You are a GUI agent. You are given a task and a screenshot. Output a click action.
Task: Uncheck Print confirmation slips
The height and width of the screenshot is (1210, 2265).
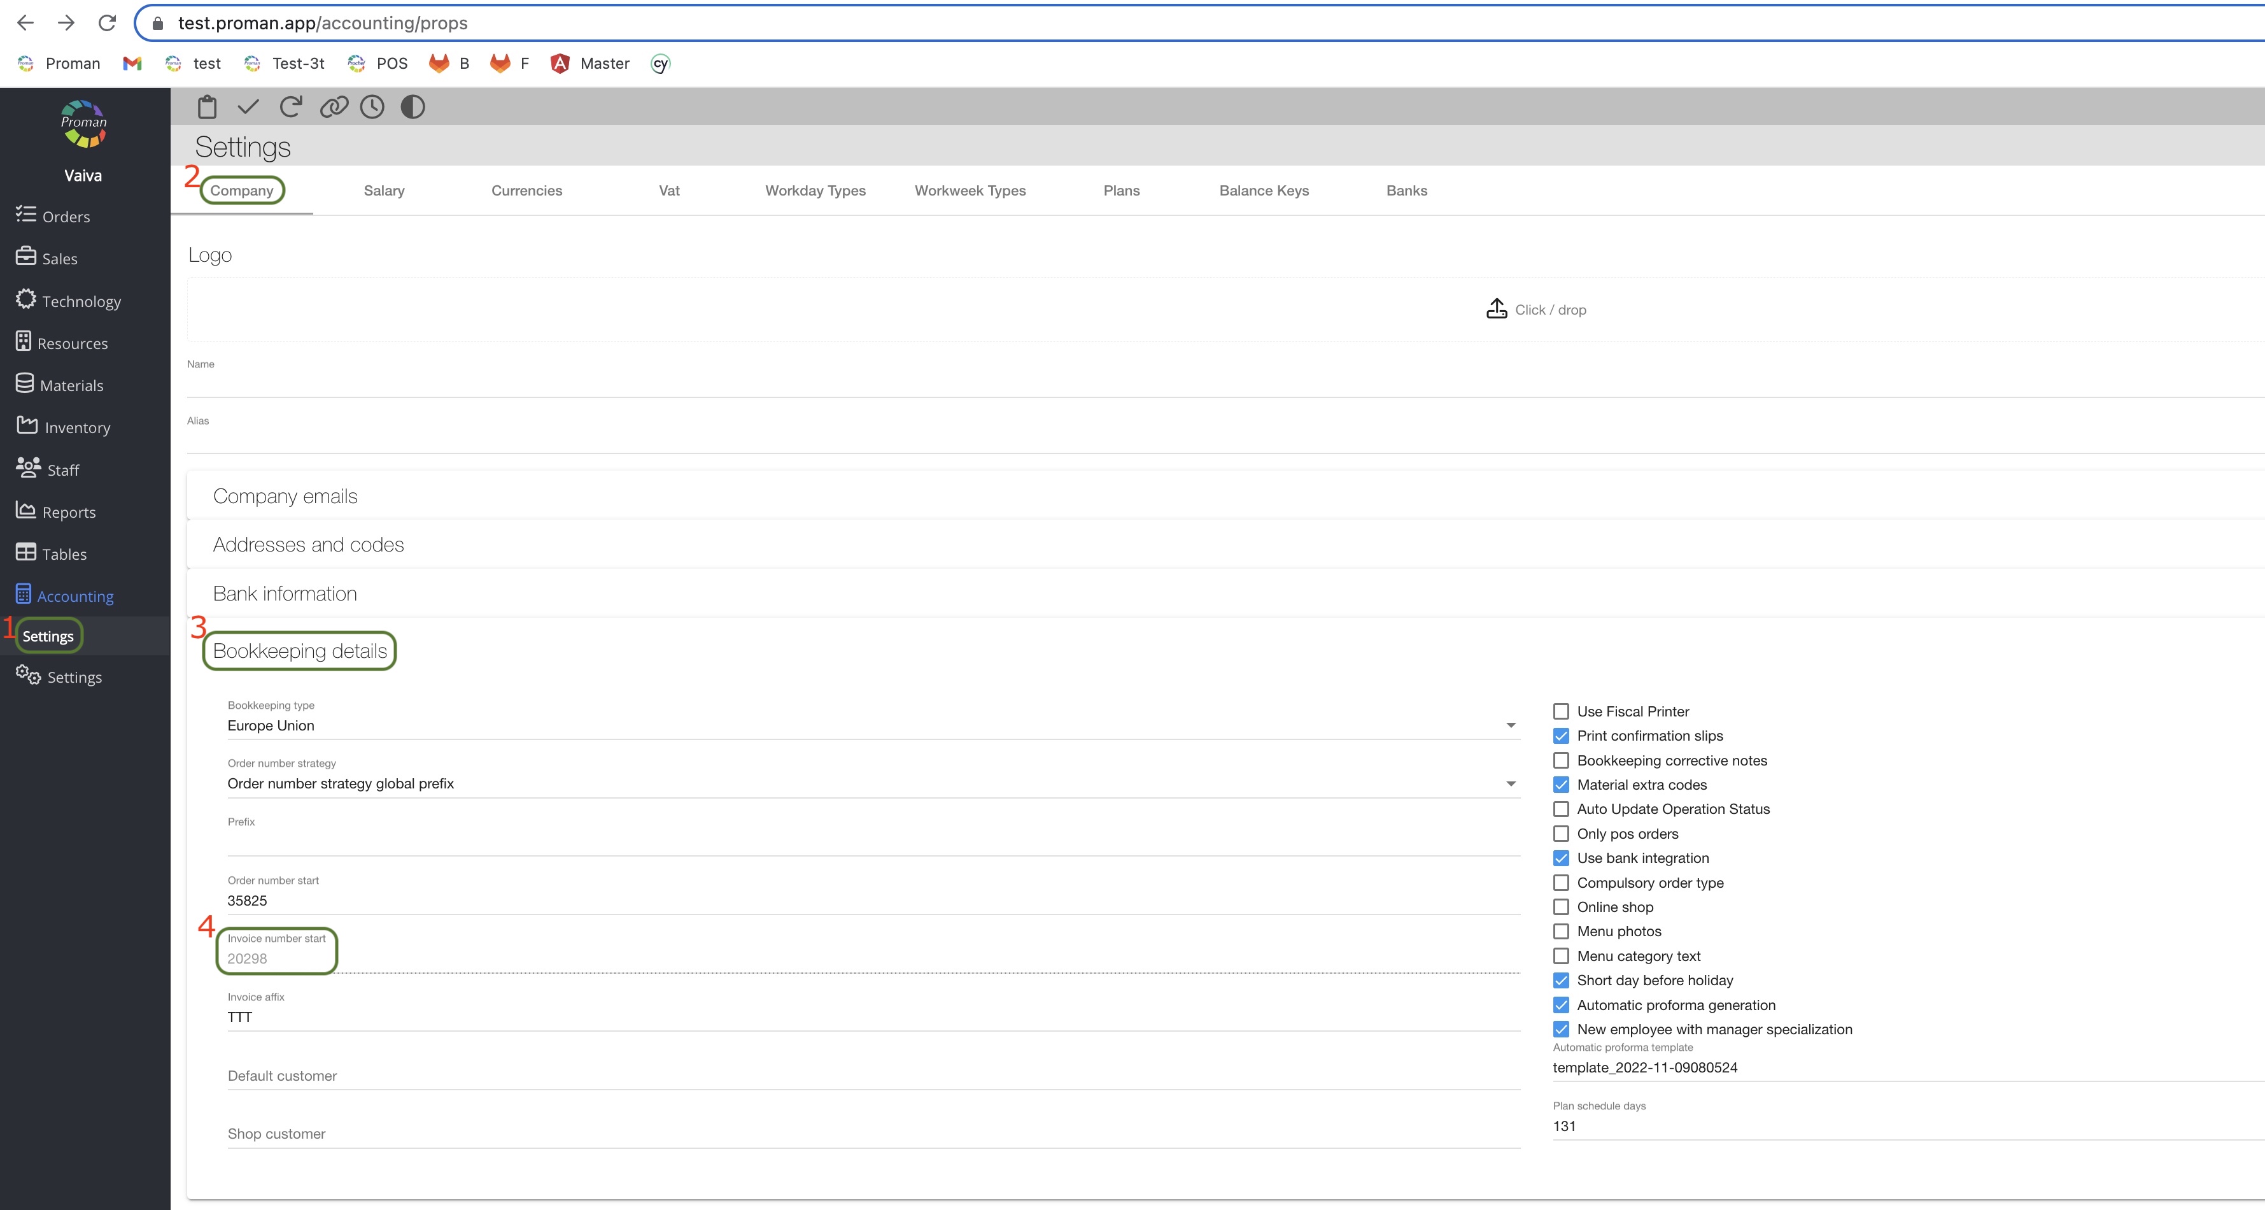tap(1561, 736)
